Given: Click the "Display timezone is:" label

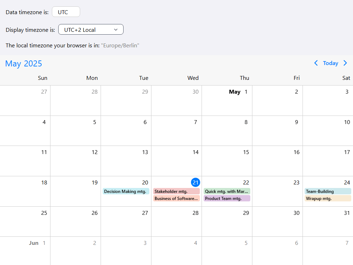Looking at the screenshot, I should (x=30, y=30).
